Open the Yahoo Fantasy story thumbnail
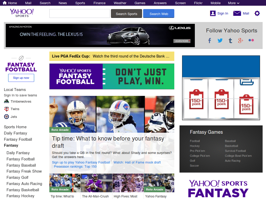 pos(159,183)
